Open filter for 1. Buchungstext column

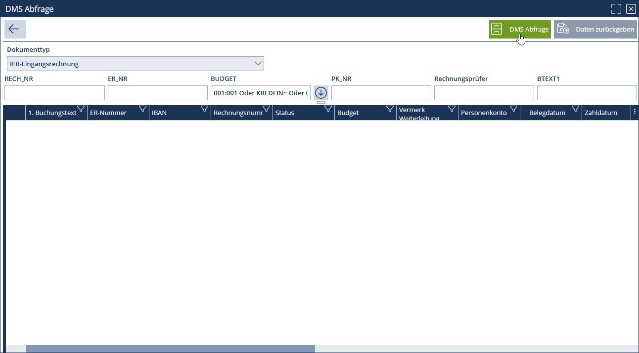pyautogui.click(x=81, y=109)
